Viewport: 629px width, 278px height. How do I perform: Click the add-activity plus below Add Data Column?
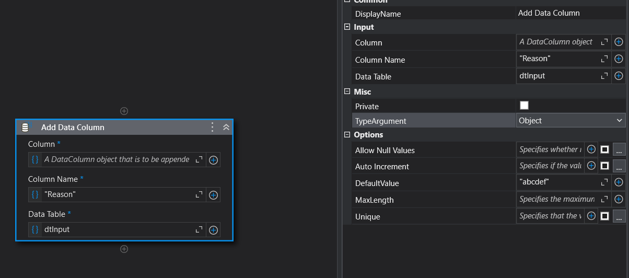coord(124,249)
